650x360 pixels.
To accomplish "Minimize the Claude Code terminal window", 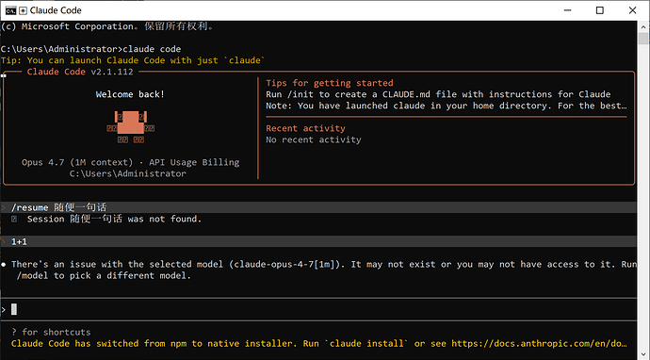I will click(567, 10).
